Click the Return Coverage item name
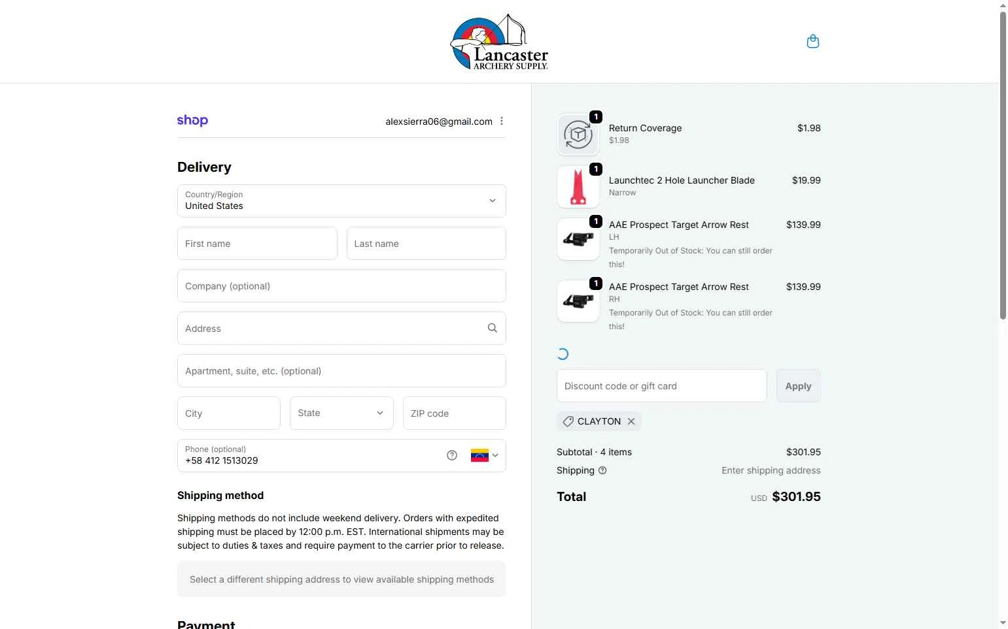This screenshot has height=629, width=1008. click(x=646, y=128)
